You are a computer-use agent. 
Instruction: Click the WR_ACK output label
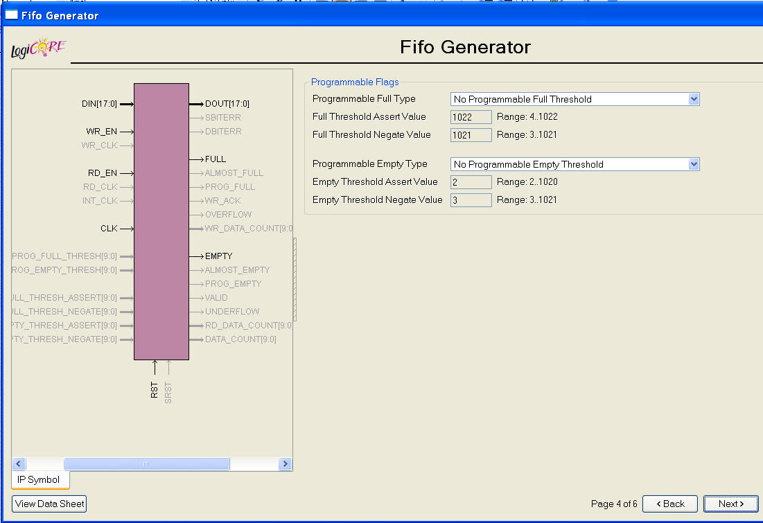pyautogui.click(x=223, y=201)
